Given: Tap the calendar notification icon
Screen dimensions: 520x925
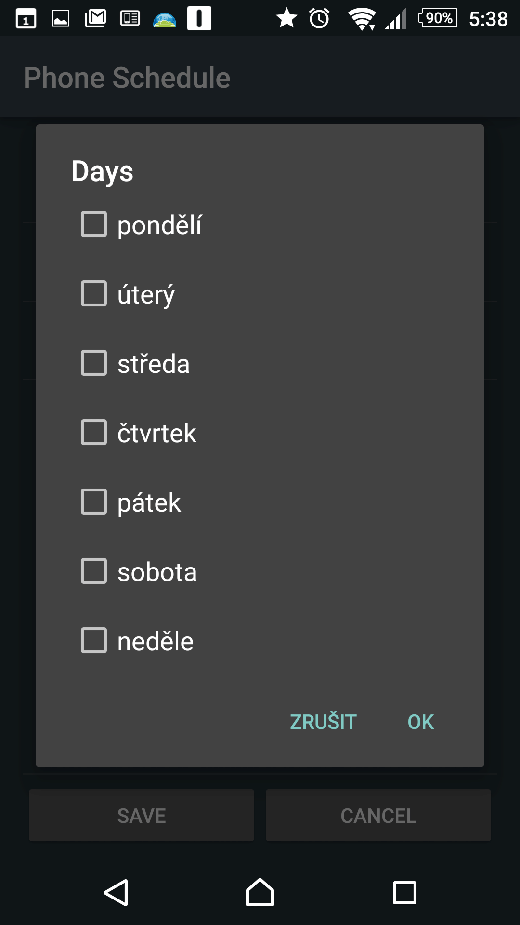Looking at the screenshot, I should tap(26, 19).
